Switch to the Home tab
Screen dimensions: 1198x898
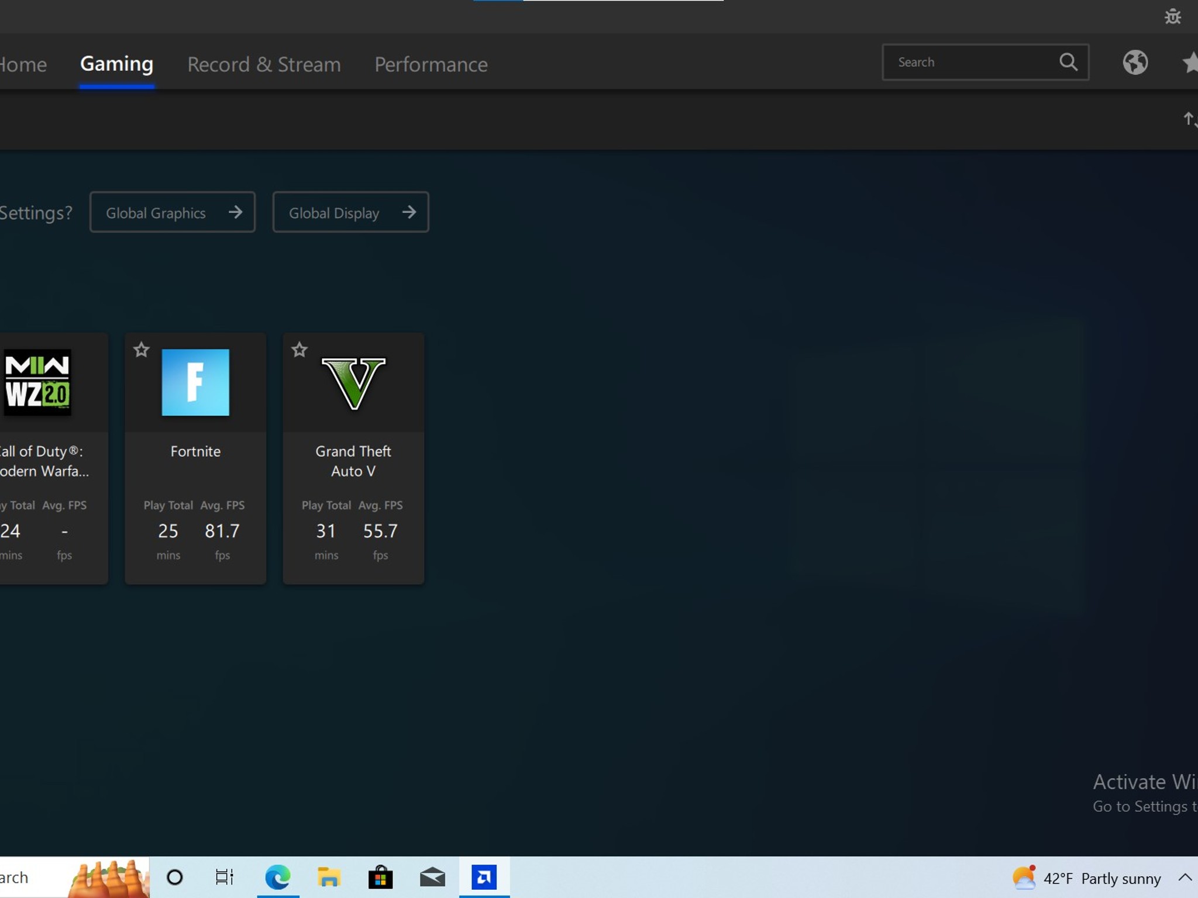tap(23, 64)
